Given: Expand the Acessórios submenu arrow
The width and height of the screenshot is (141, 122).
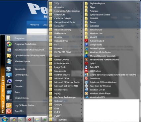Looking at the screenshot, I should click(x=82, y=7).
